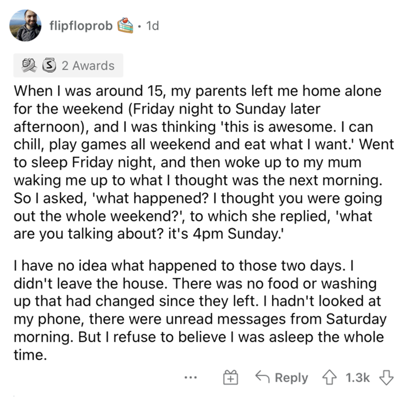Image resolution: width=409 pixels, height=397 pixels.
Task: Open the three-dot more options menu
Action: [191, 378]
